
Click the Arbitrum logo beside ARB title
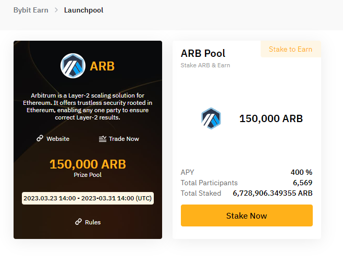(73, 66)
